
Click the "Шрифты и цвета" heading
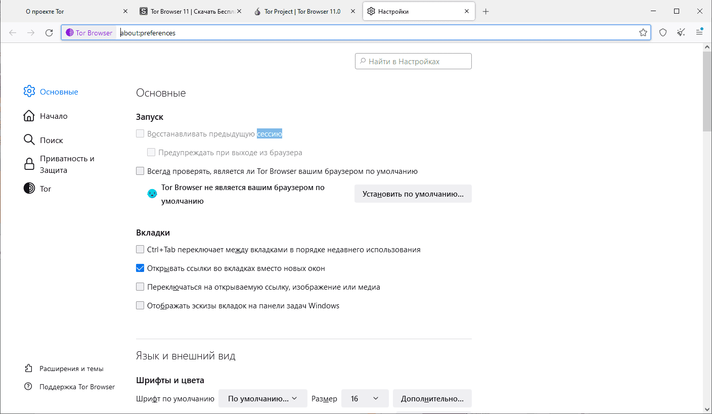(x=170, y=380)
